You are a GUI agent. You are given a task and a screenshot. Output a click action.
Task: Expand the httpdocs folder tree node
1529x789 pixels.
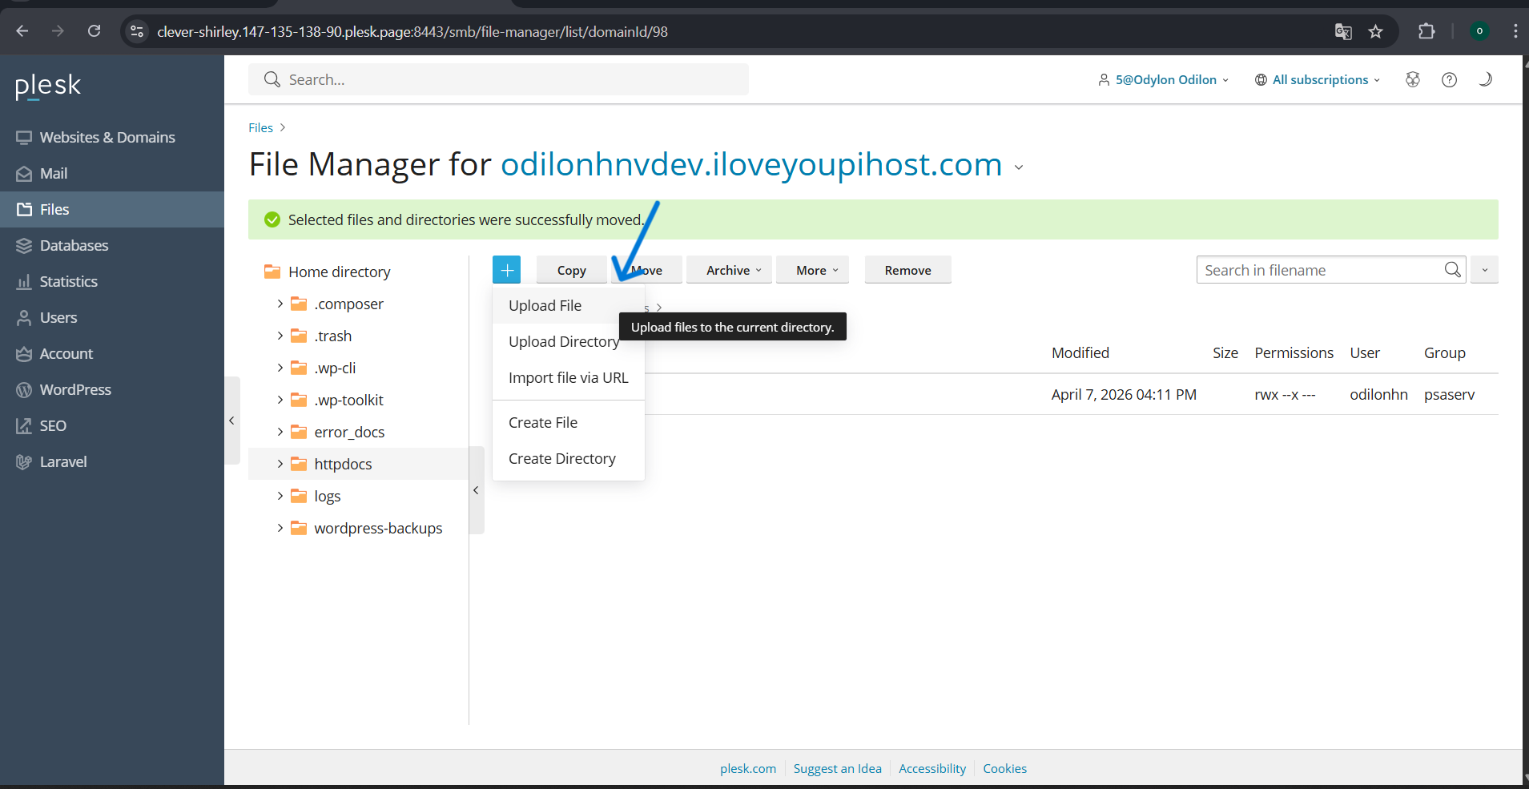click(280, 464)
